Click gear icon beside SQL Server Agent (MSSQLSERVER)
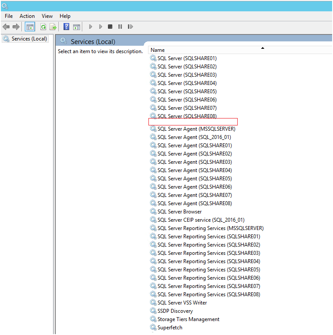Image resolution: width=333 pixels, height=335 pixels. (x=153, y=129)
